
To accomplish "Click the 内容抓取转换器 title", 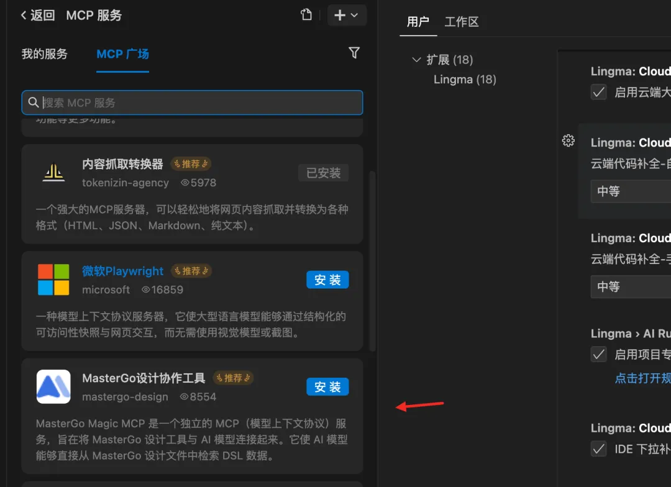I will click(122, 164).
